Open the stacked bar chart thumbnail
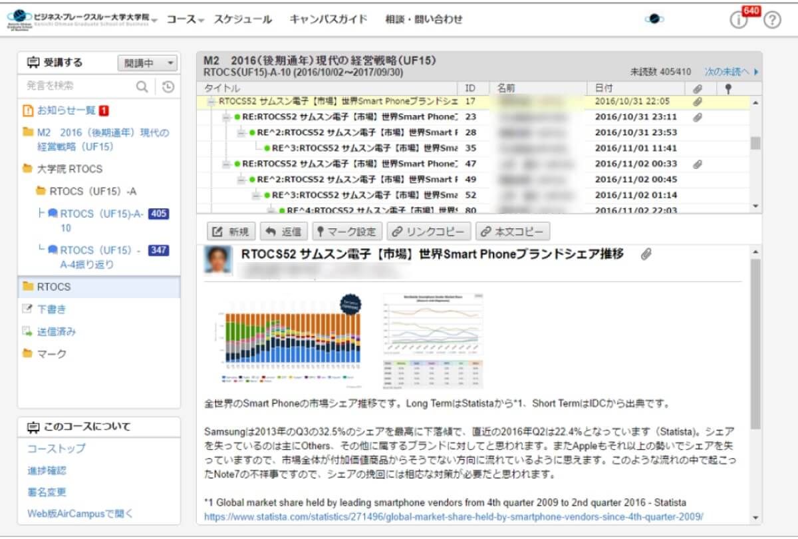The height and width of the screenshot is (539, 798). (x=290, y=339)
